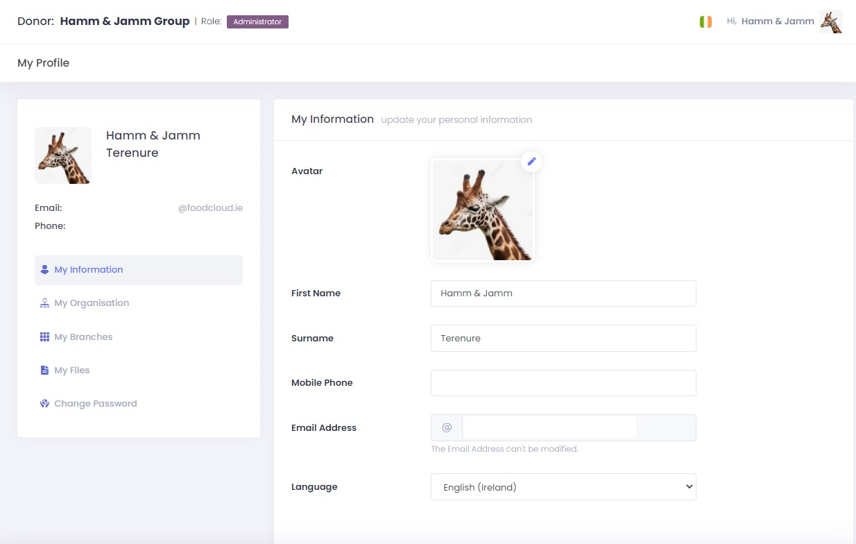Click the large avatar giraffe image
Screen dimensions: 856x544
(482, 210)
